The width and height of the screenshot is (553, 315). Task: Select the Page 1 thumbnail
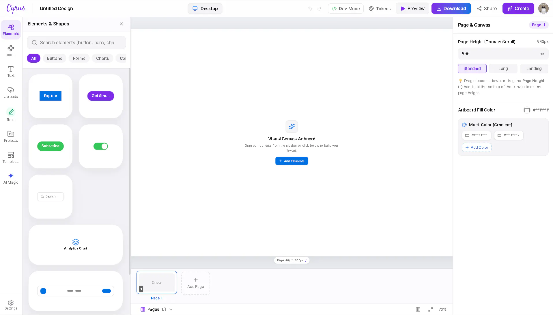pyautogui.click(x=157, y=282)
